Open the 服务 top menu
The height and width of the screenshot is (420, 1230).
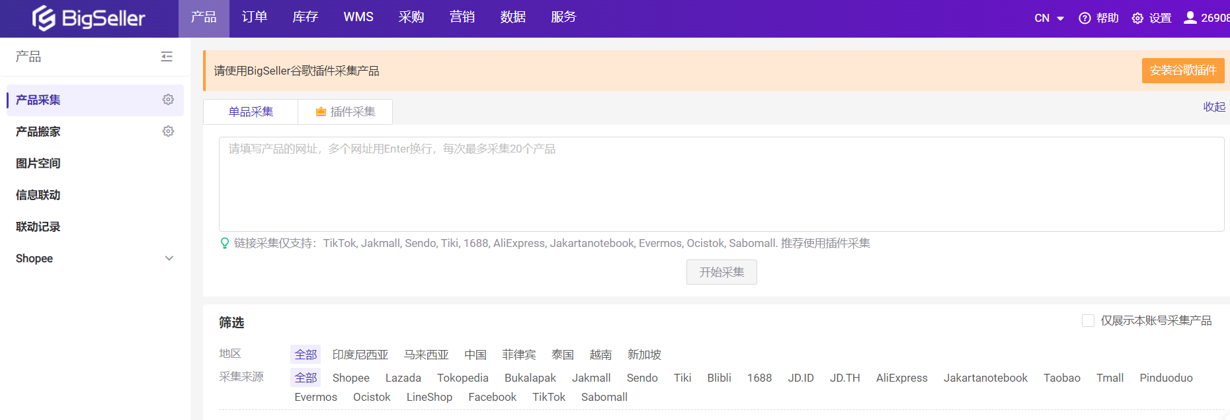click(564, 17)
